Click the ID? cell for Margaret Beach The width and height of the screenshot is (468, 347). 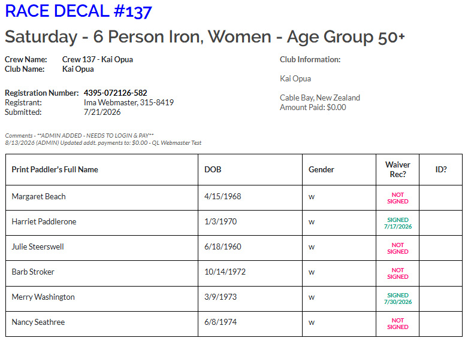[x=441, y=197]
